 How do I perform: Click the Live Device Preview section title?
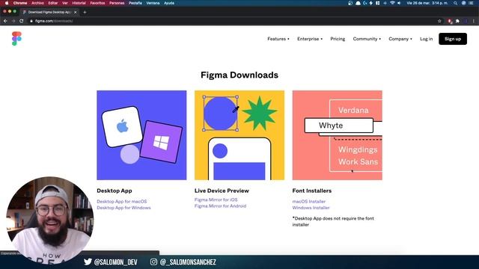pos(222,191)
